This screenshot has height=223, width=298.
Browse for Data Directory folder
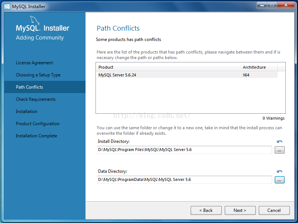click(279, 180)
